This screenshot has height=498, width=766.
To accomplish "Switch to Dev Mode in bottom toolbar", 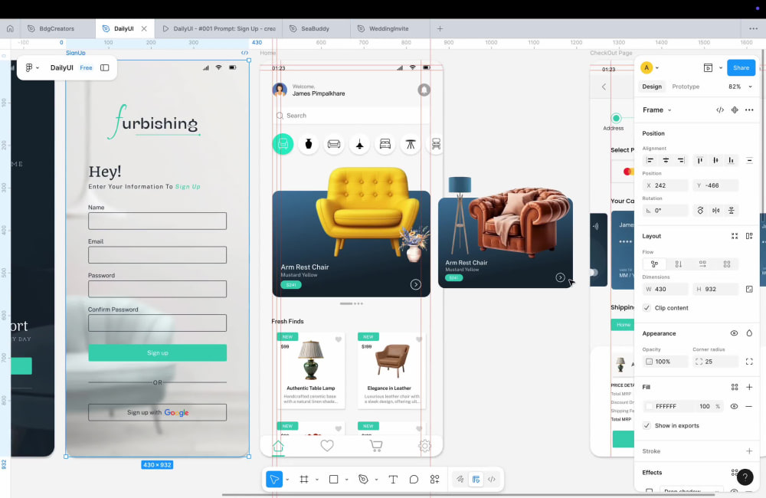I will 492,480.
